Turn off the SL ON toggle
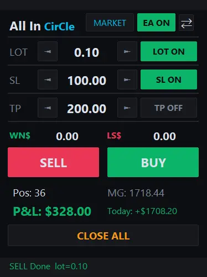Image resolution: width=207 pixels, height=277 pixels. (x=169, y=79)
